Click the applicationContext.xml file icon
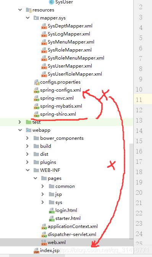This screenshot has width=152, height=257. tap(44, 227)
